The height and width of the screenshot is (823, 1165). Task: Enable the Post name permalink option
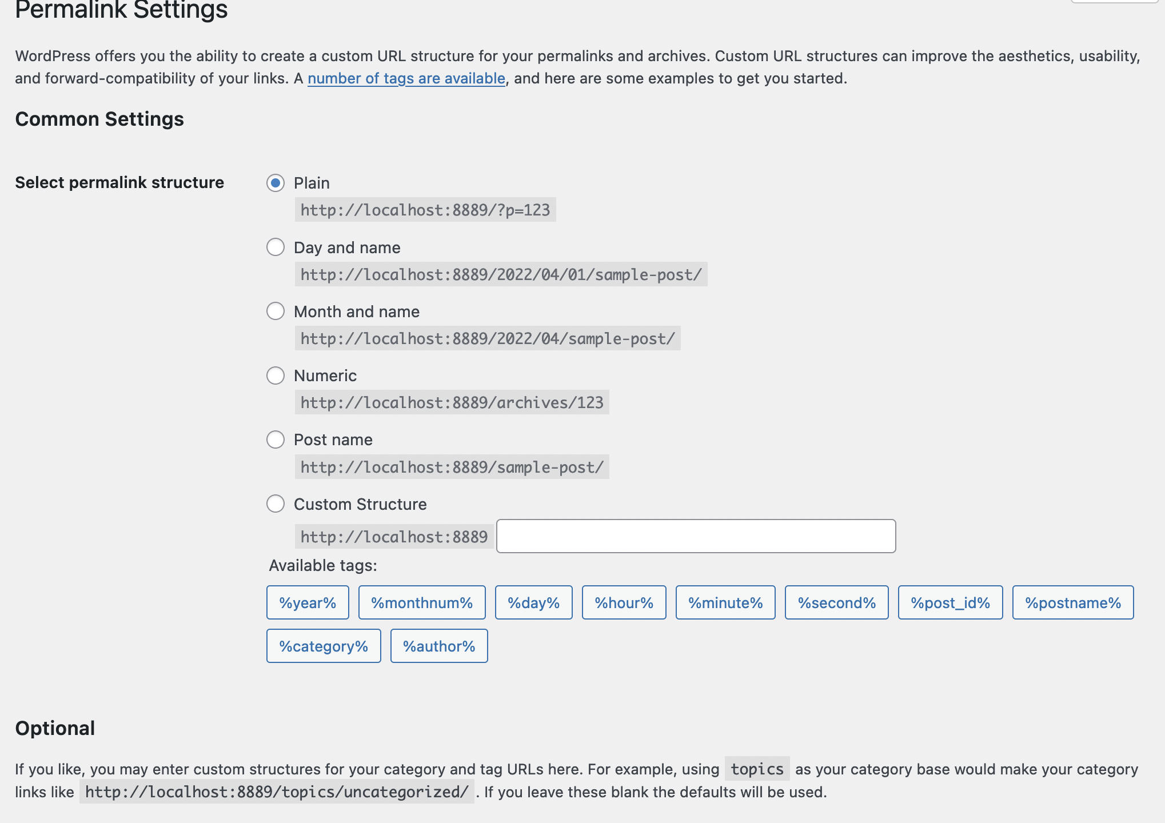click(x=276, y=440)
